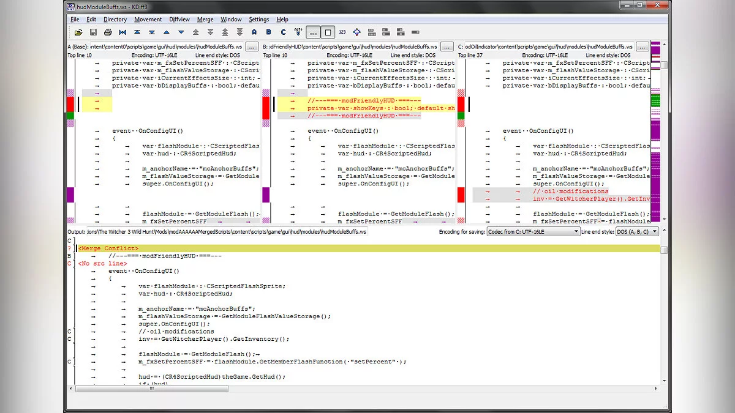This screenshot has height=413, width=735.
Task: Go to next unsolved conflict icon
Action: click(x=239, y=32)
